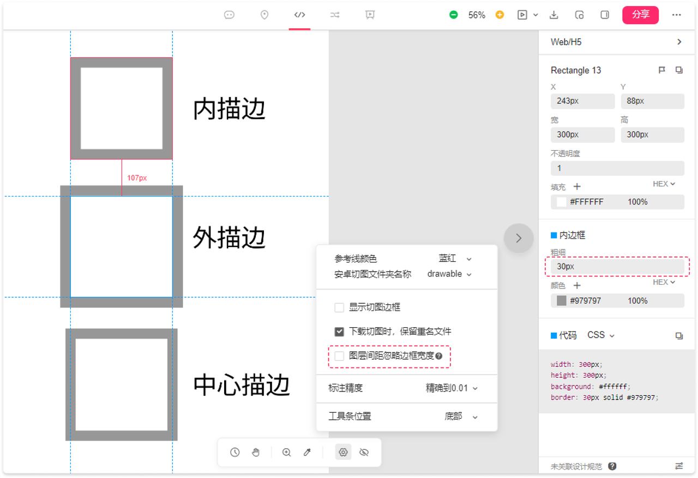Toggle the crossed-eye visibility icon

tap(364, 452)
